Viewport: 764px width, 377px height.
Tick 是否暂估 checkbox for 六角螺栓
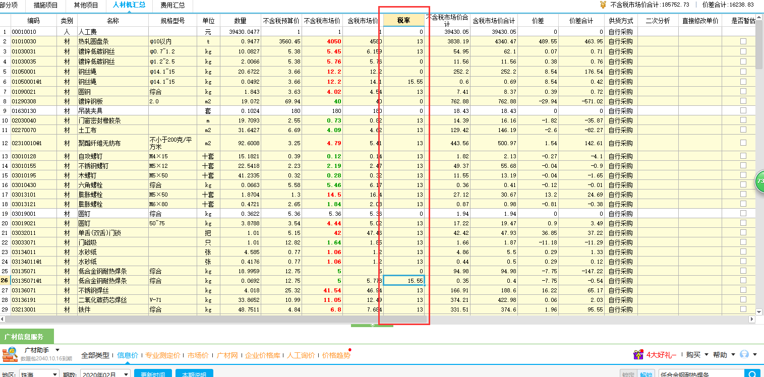click(x=743, y=185)
